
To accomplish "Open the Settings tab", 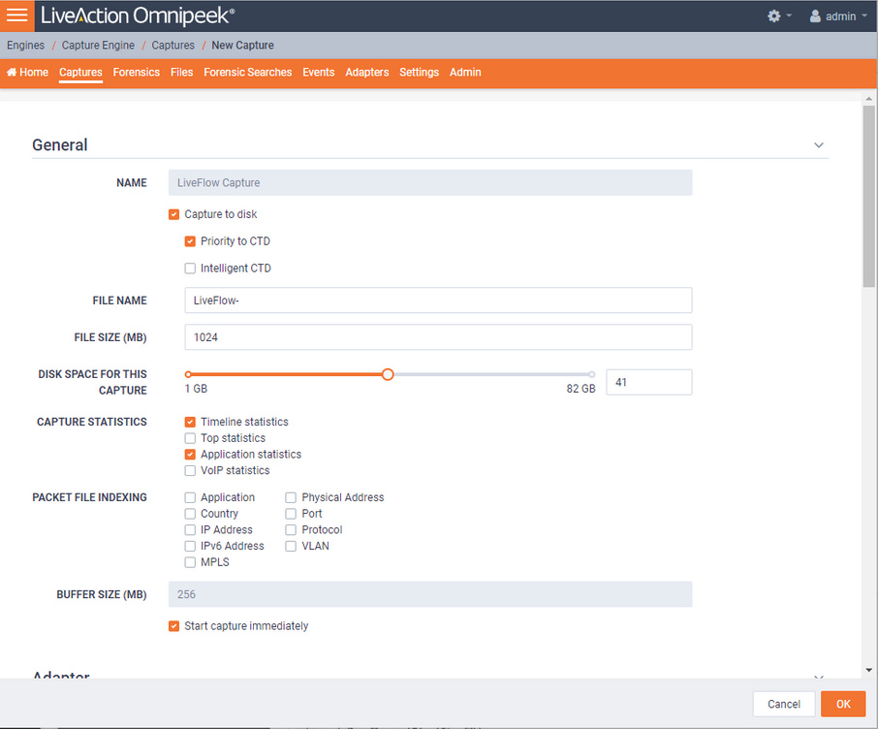I will tap(419, 73).
